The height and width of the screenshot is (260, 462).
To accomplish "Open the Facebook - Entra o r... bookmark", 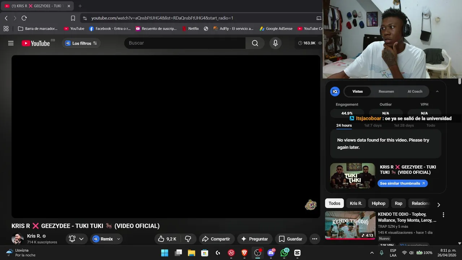I will 110,29.
